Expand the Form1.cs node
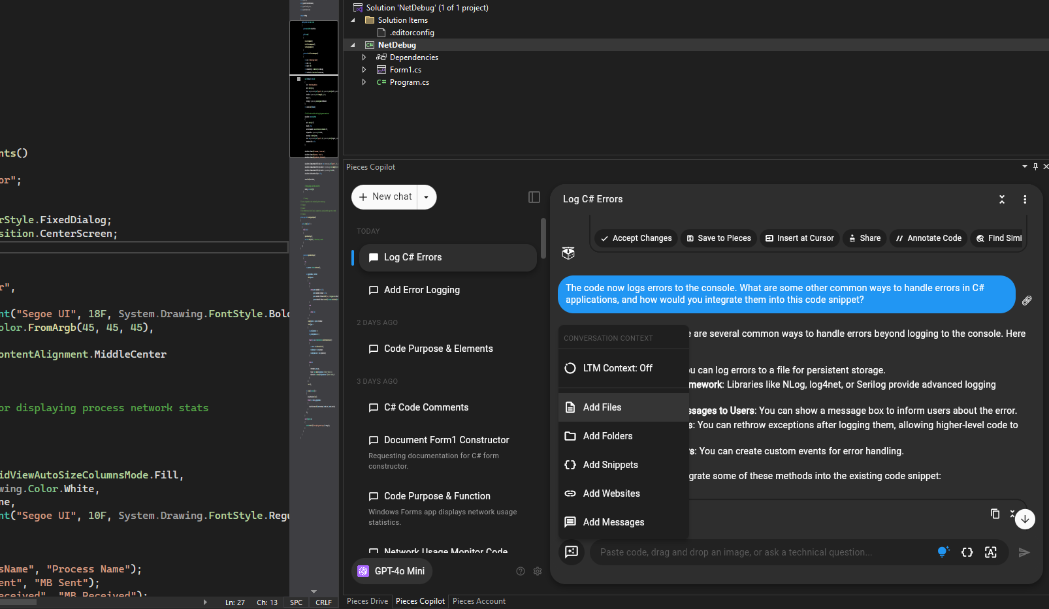The image size is (1049, 609). [364, 70]
